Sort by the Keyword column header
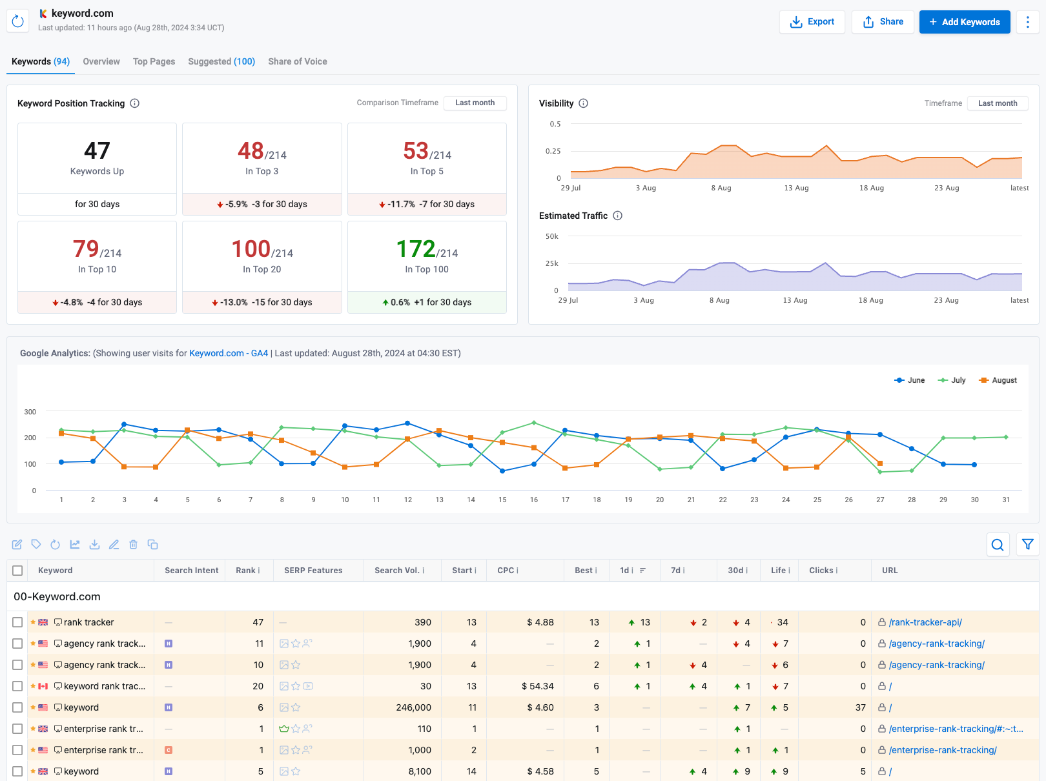Image resolution: width=1046 pixels, height=781 pixels. 55,571
